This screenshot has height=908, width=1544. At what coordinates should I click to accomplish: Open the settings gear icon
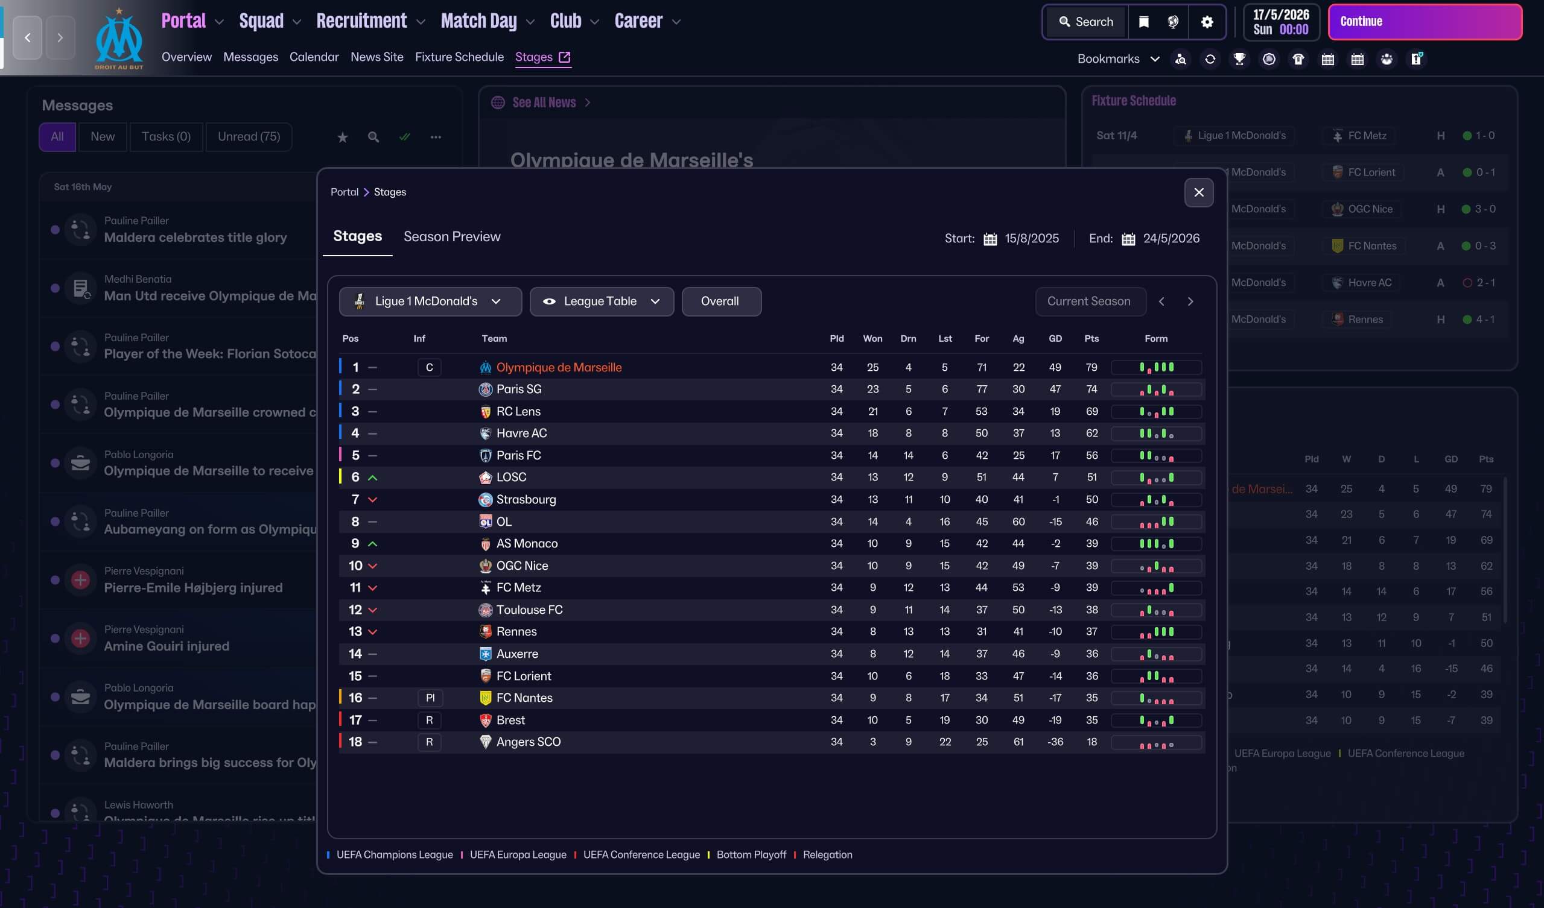1206,22
